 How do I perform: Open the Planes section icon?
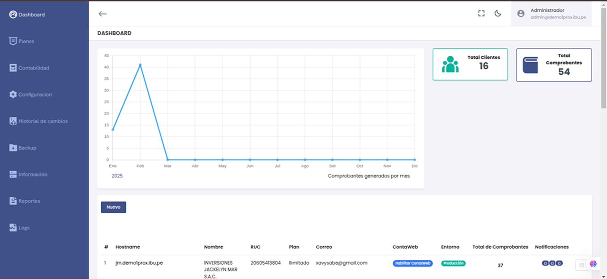(x=13, y=41)
